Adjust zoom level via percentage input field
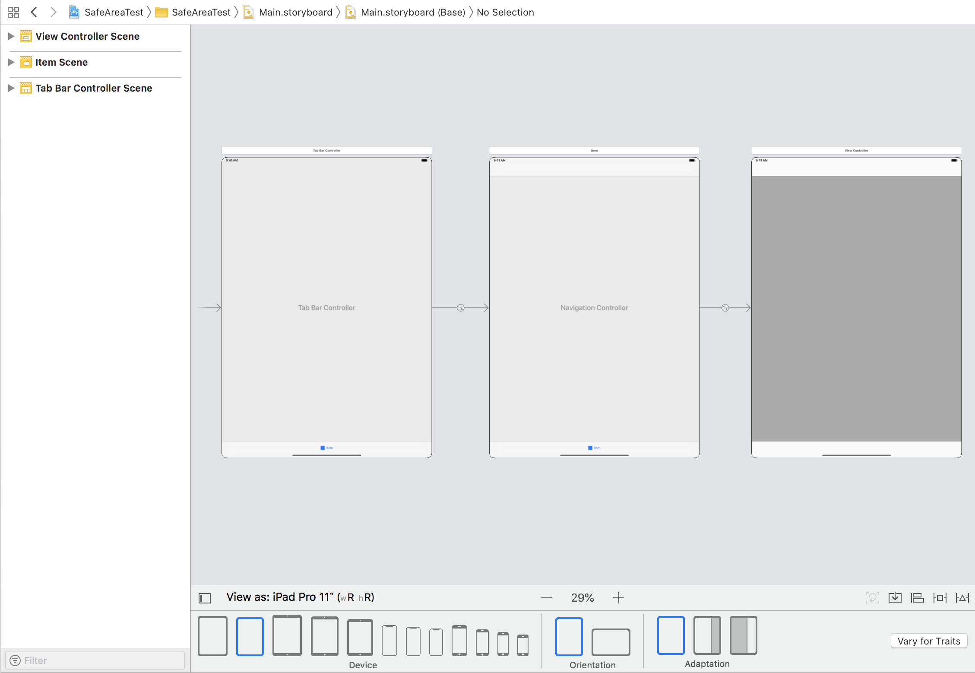This screenshot has height=673, width=975. tap(582, 597)
